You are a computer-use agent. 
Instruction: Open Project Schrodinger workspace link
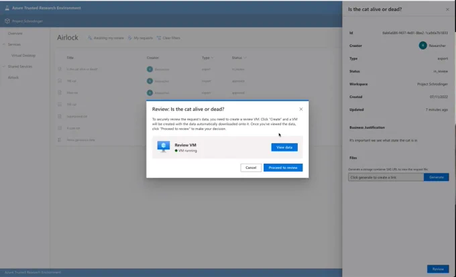point(27,21)
